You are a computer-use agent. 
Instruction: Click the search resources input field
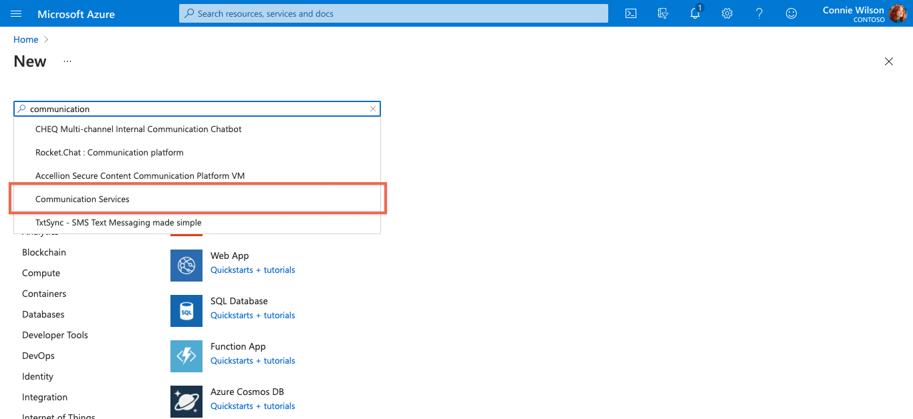pos(393,13)
